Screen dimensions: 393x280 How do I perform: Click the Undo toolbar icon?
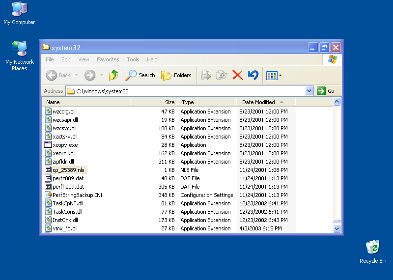253,75
